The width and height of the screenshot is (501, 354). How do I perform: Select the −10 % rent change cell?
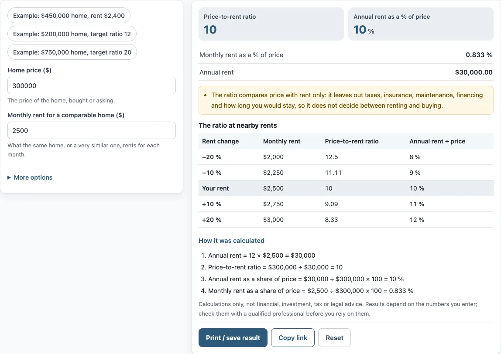[x=212, y=173]
